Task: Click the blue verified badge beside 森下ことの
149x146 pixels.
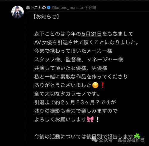Action: tap(49, 8)
